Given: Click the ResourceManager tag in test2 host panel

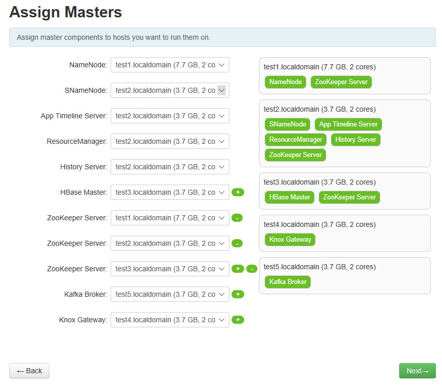Looking at the screenshot, I should (x=296, y=139).
